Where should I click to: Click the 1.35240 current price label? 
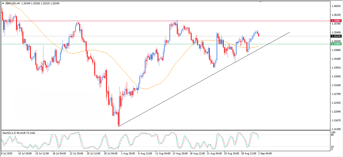[x=336, y=36]
